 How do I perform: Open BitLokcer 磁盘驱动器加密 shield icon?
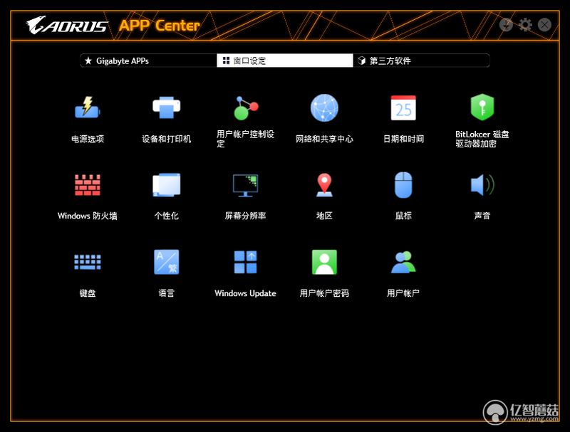482,107
